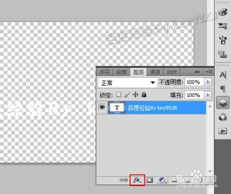The height and width of the screenshot is (194, 231).
Task: Switch to the 字符 tab
Action: pyautogui.click(x=104, y=72)
